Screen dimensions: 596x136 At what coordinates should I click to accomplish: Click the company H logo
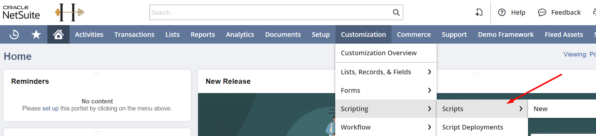click(x=70, y=12)
